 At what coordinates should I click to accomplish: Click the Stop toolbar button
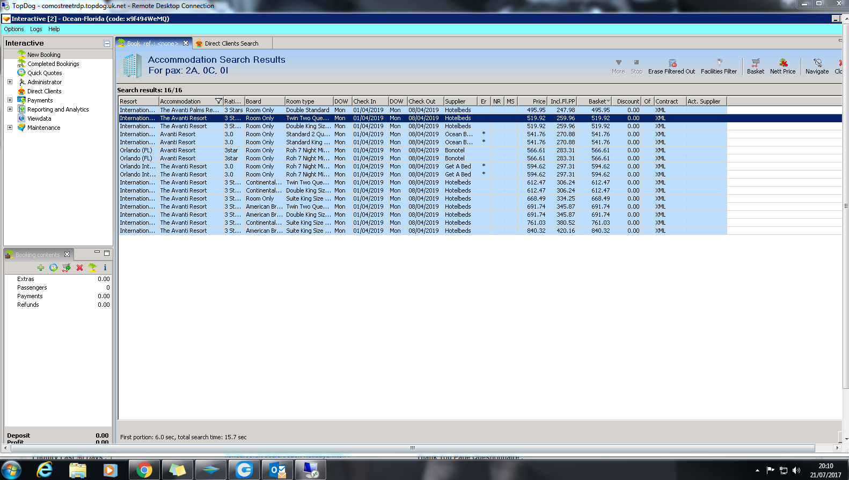pyautogui.click(x=636, y=67)
